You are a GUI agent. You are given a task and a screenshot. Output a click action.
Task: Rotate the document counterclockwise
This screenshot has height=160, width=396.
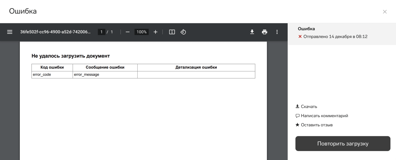[183, 32]
